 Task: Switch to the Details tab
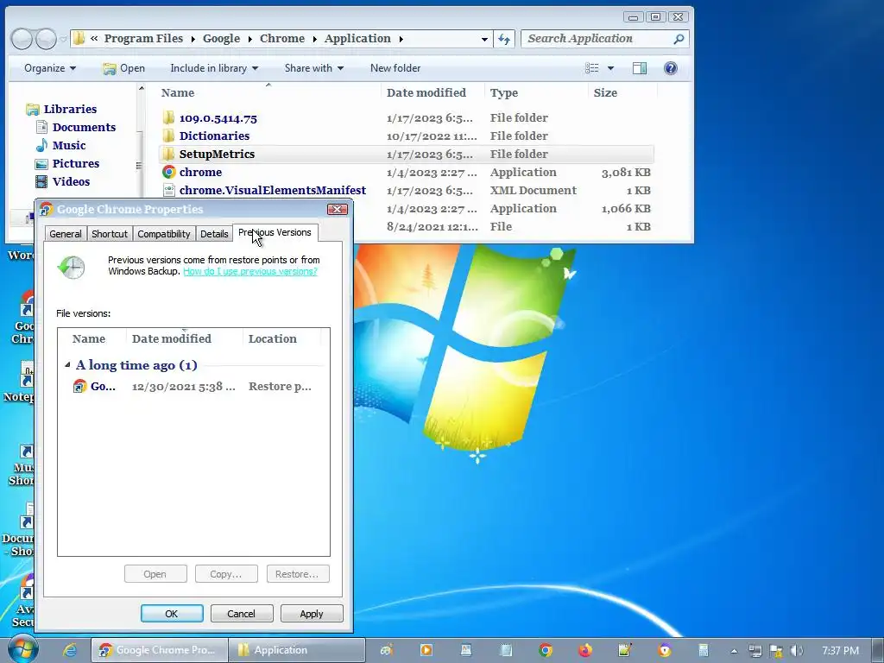click(214, 233)
